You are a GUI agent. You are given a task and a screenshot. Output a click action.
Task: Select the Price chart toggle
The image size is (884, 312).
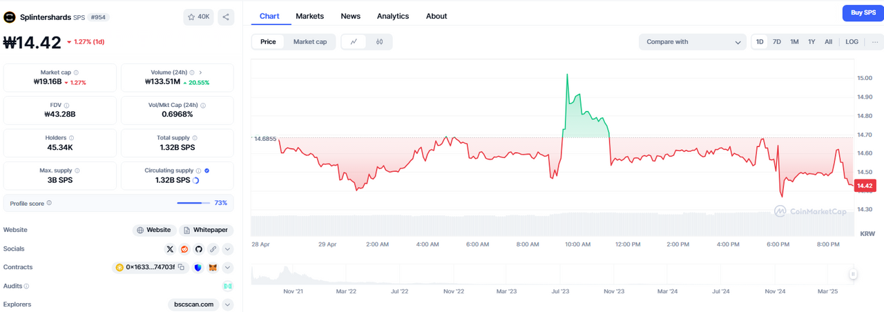pyautogui.click(x=268, y=42)
